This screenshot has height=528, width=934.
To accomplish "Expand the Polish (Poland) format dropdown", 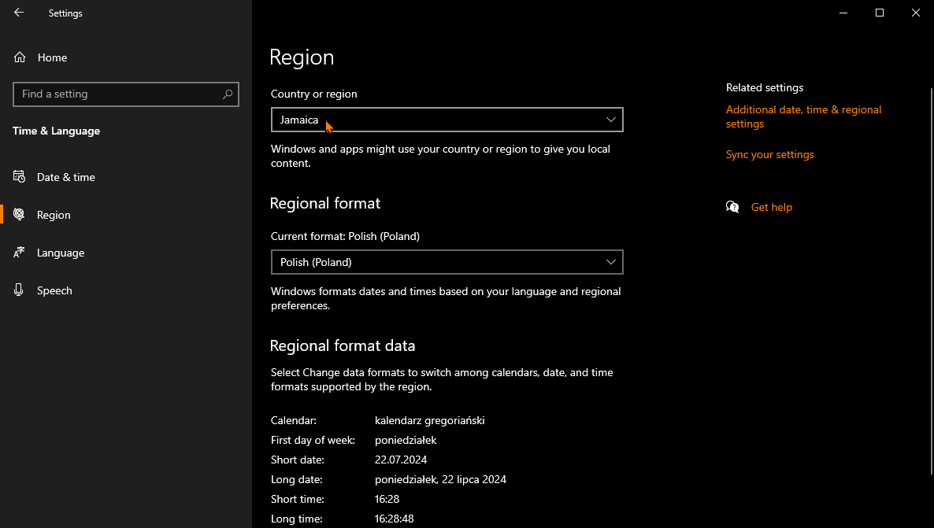I will [447, 262].
